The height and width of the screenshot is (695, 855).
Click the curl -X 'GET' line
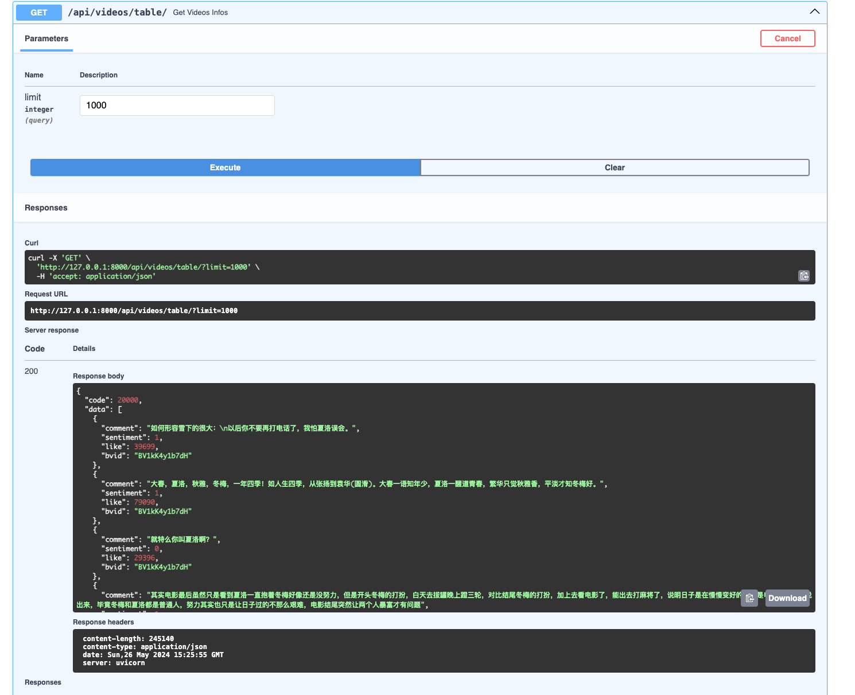(x=59, y=258)
